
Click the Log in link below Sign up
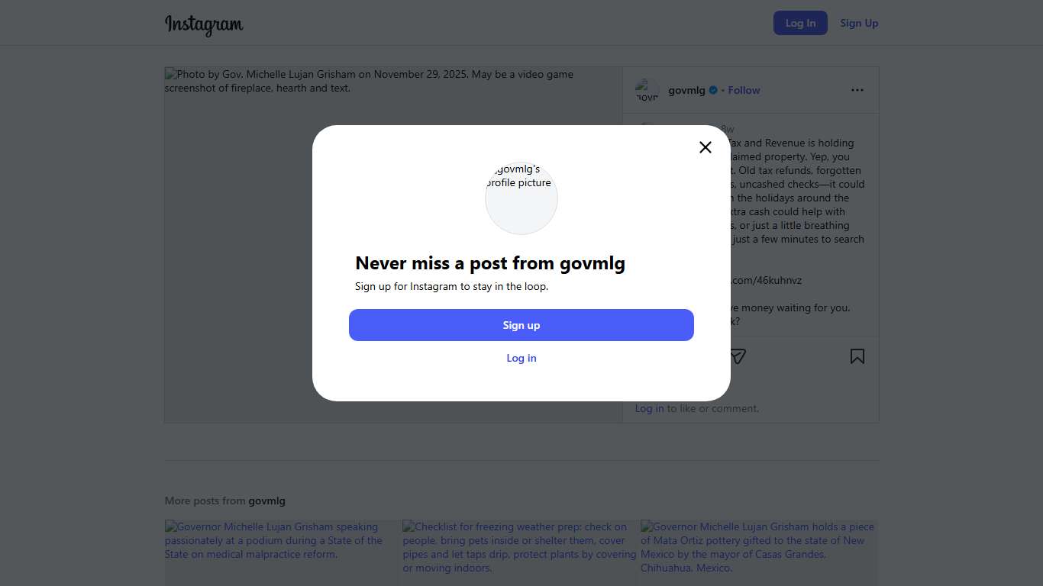pos(521,358)
